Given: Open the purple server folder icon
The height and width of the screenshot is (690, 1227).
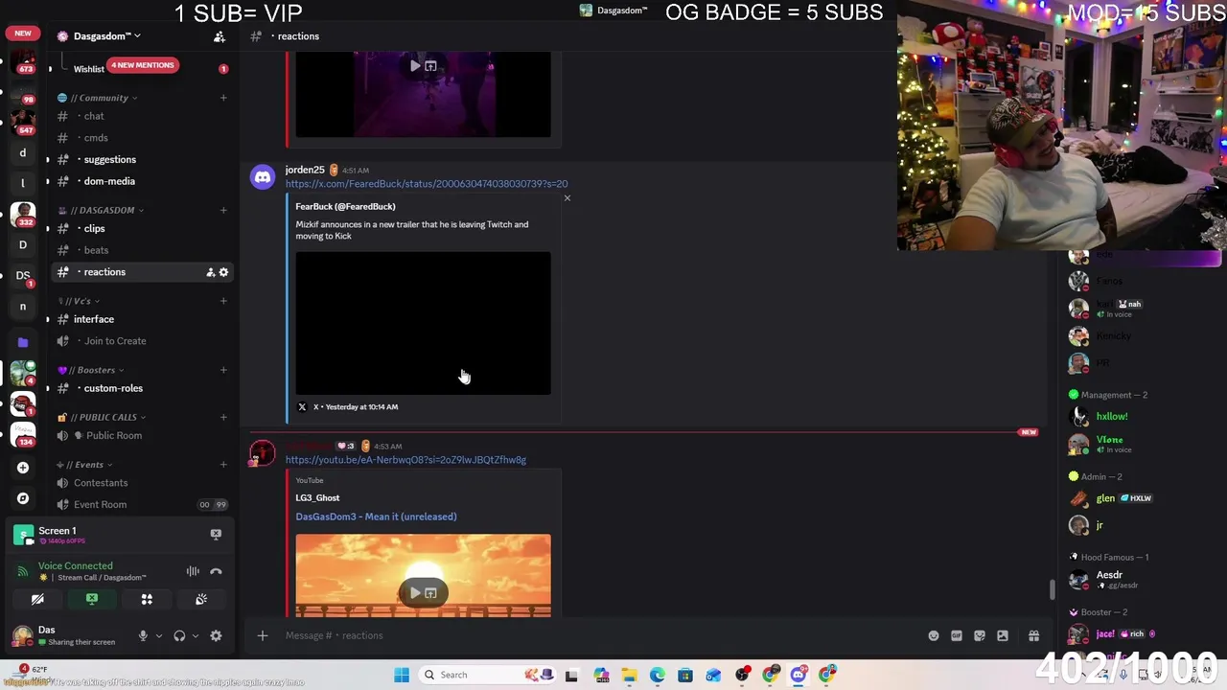Looking at the screenshot, I should click(x=23, y=342).
